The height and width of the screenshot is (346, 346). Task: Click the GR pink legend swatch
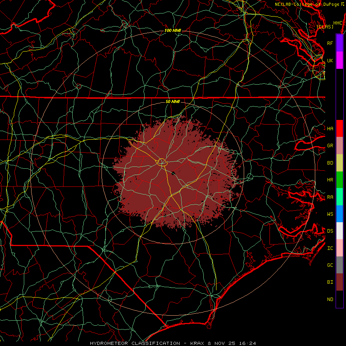(x=339, y=146)
